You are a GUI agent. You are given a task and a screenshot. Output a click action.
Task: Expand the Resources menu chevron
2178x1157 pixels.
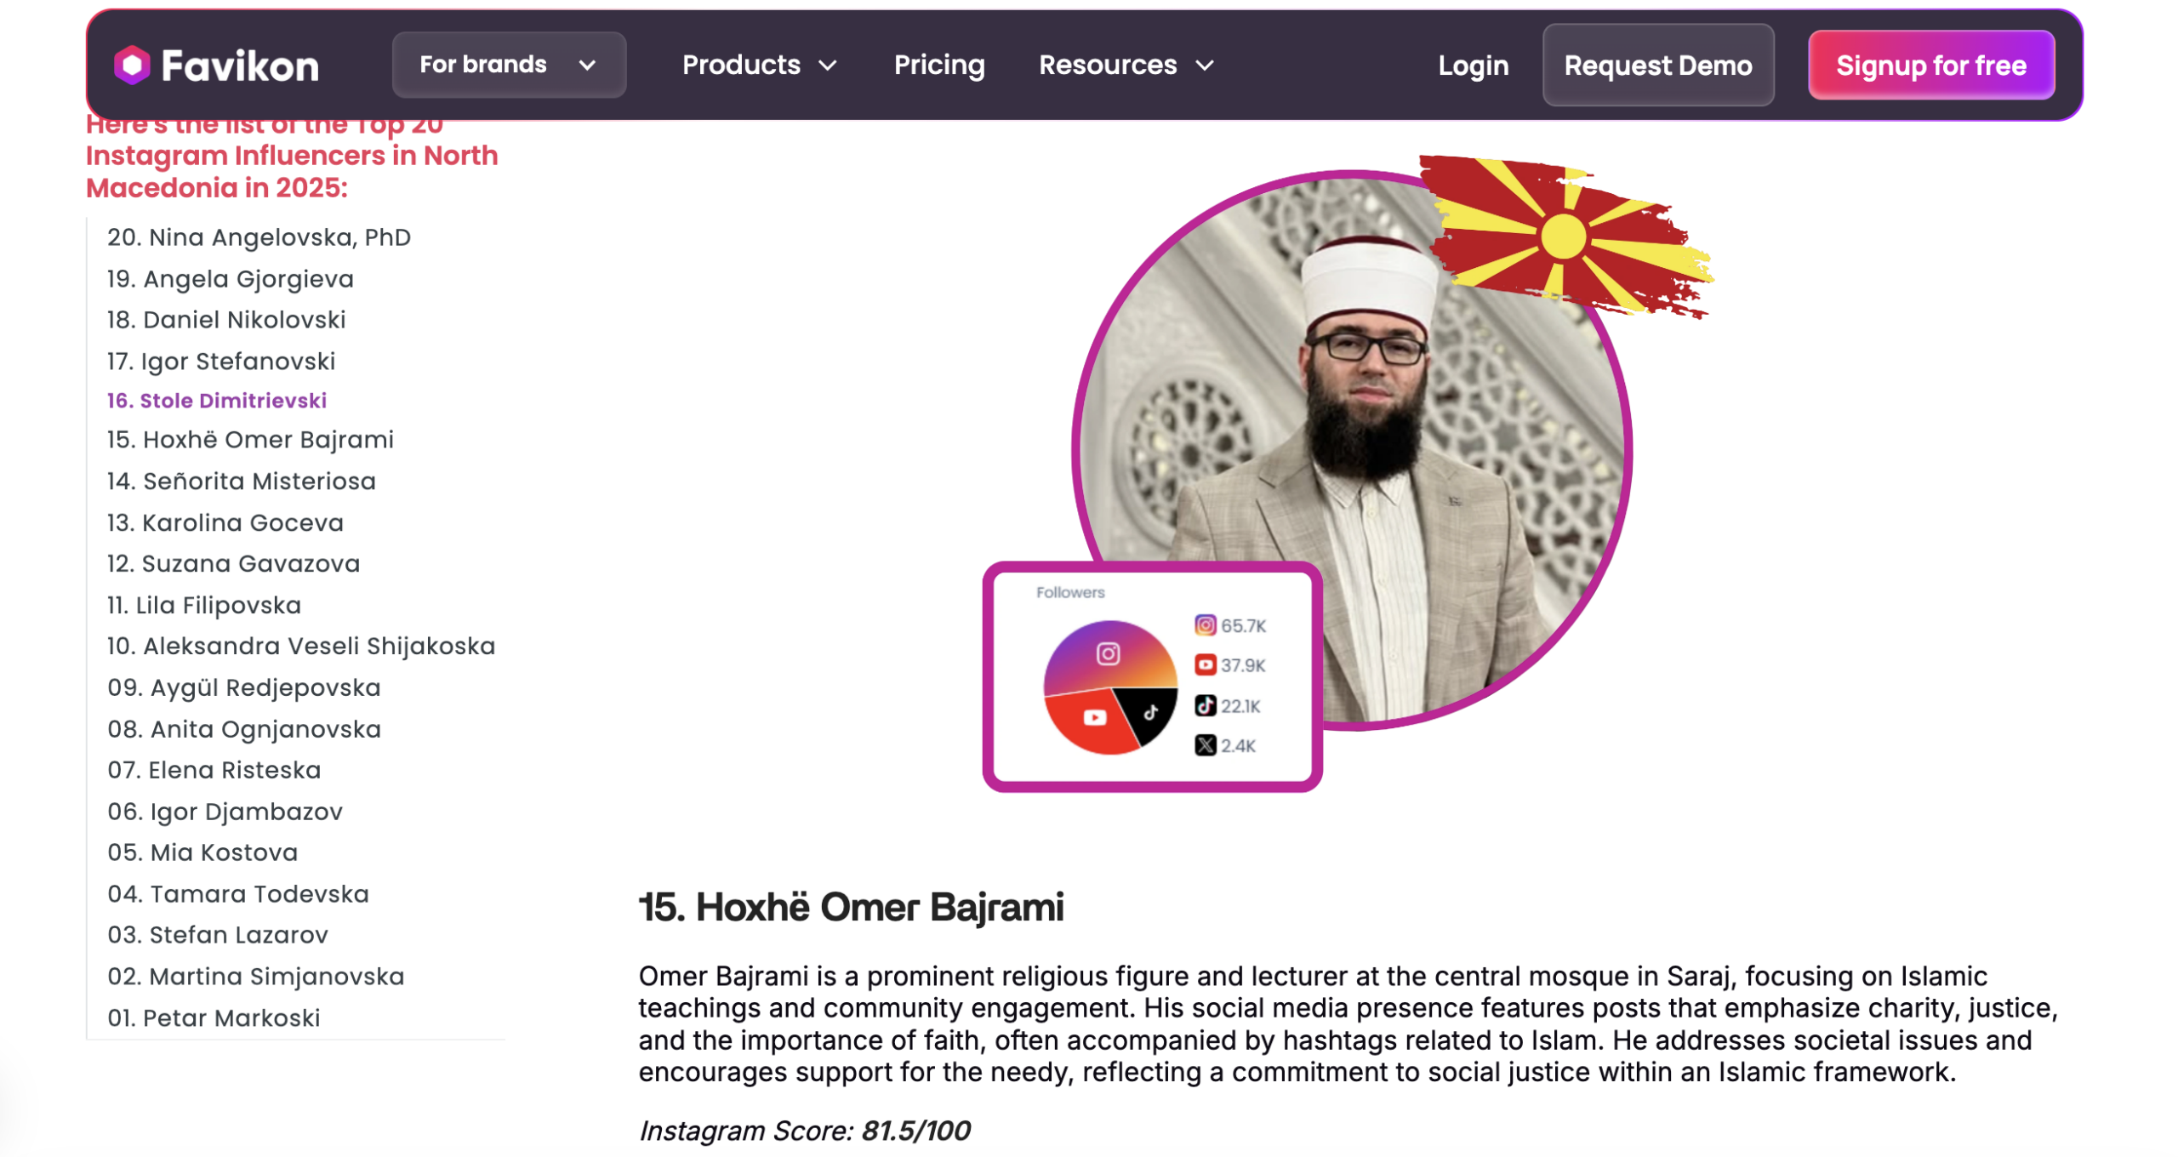point(1203,66)
